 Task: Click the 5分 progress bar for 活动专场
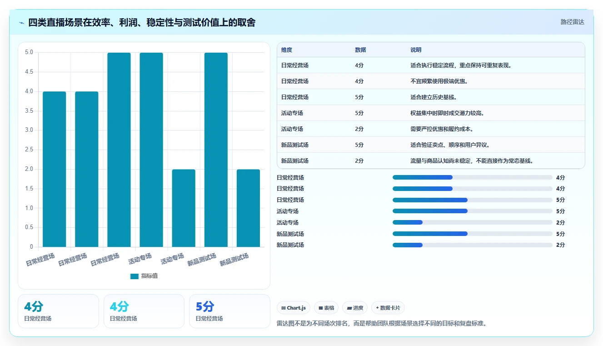pyautogui.click(x=473, y=211)
